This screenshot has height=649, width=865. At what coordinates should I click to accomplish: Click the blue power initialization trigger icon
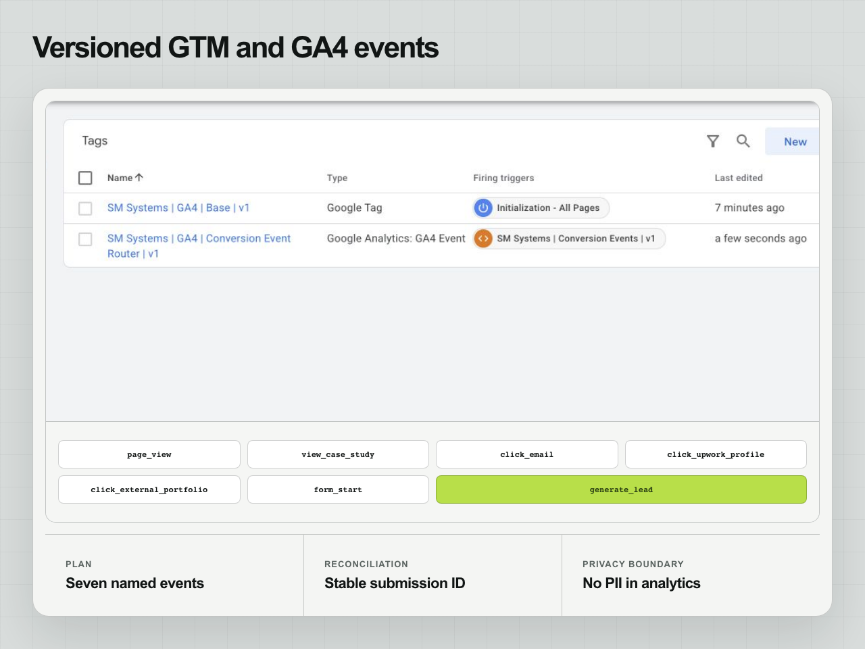click(483, 208)
